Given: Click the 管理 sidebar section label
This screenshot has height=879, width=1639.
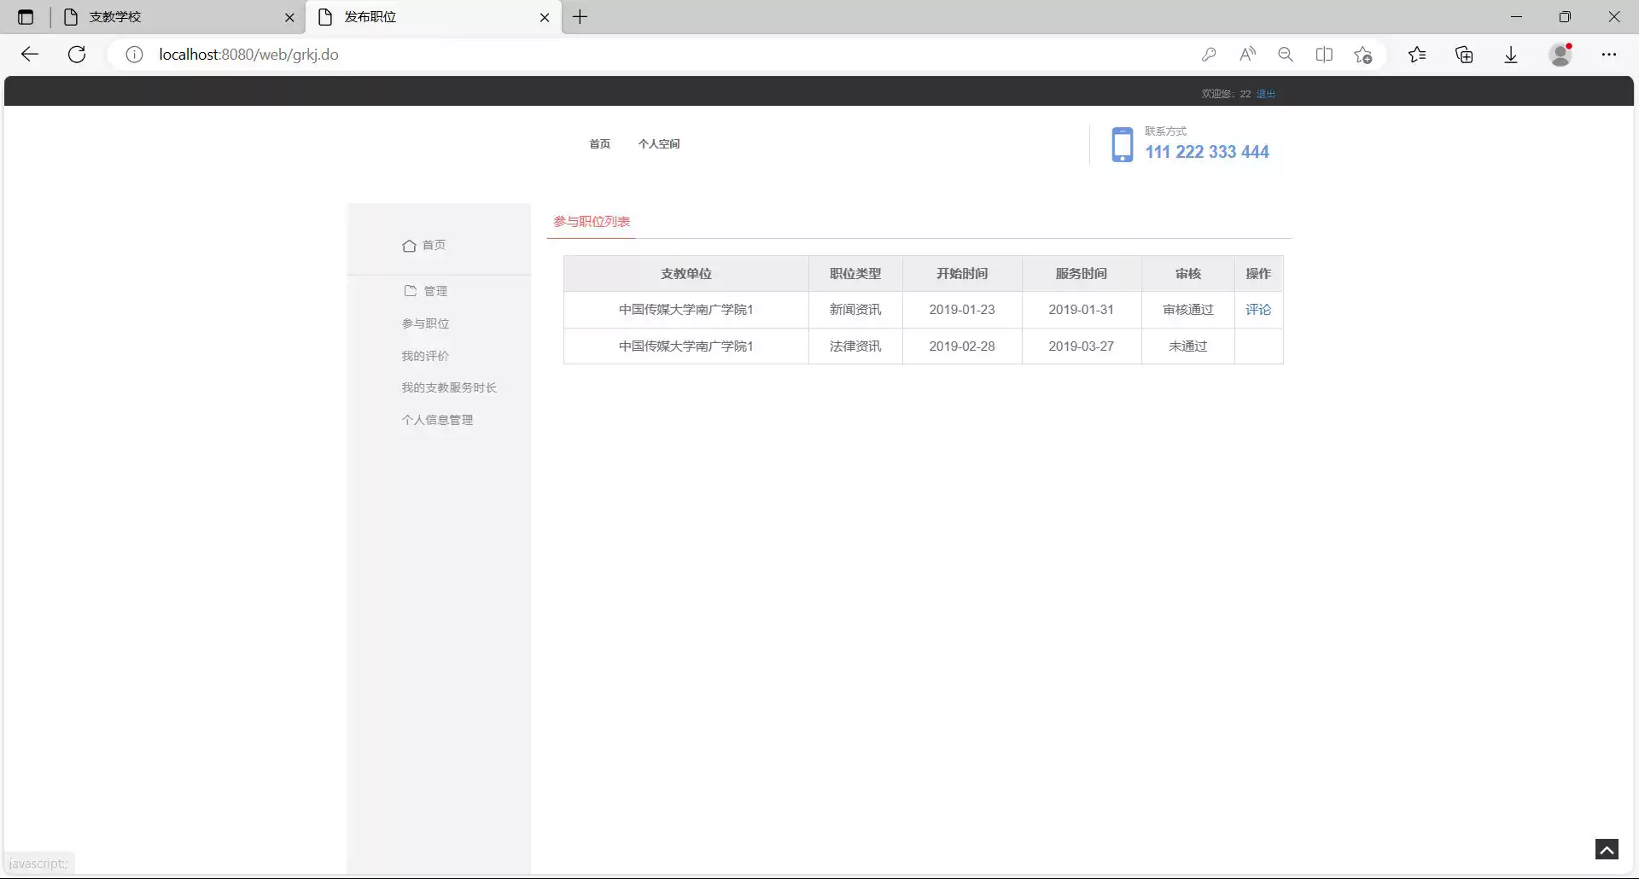Looking at the screenshot, I should [x=435, y=291].
